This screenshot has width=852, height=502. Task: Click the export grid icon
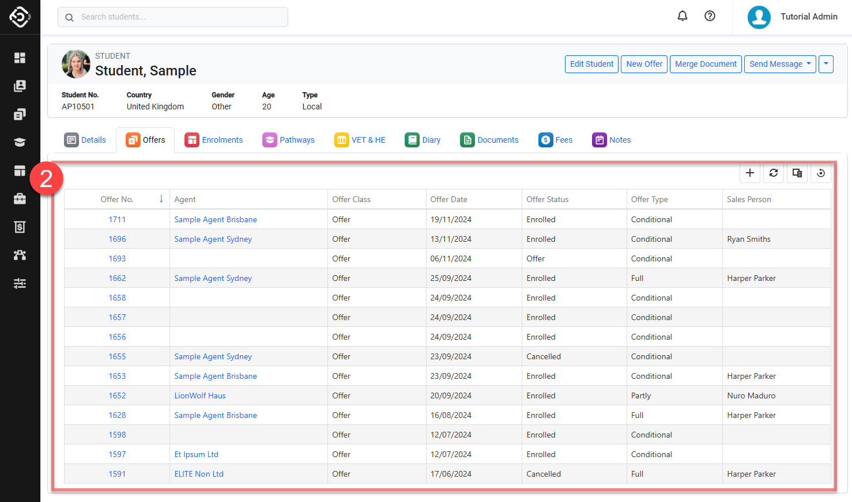tap(797, 173)
